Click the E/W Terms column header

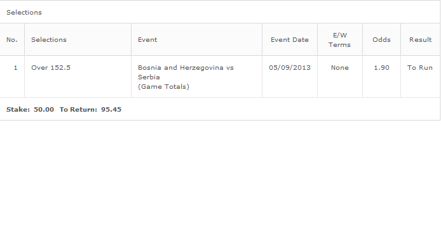[x=339, y=40]
